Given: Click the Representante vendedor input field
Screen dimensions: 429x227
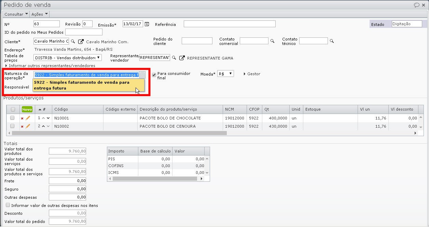Looking at the screenshot, I should coord(155,58).
